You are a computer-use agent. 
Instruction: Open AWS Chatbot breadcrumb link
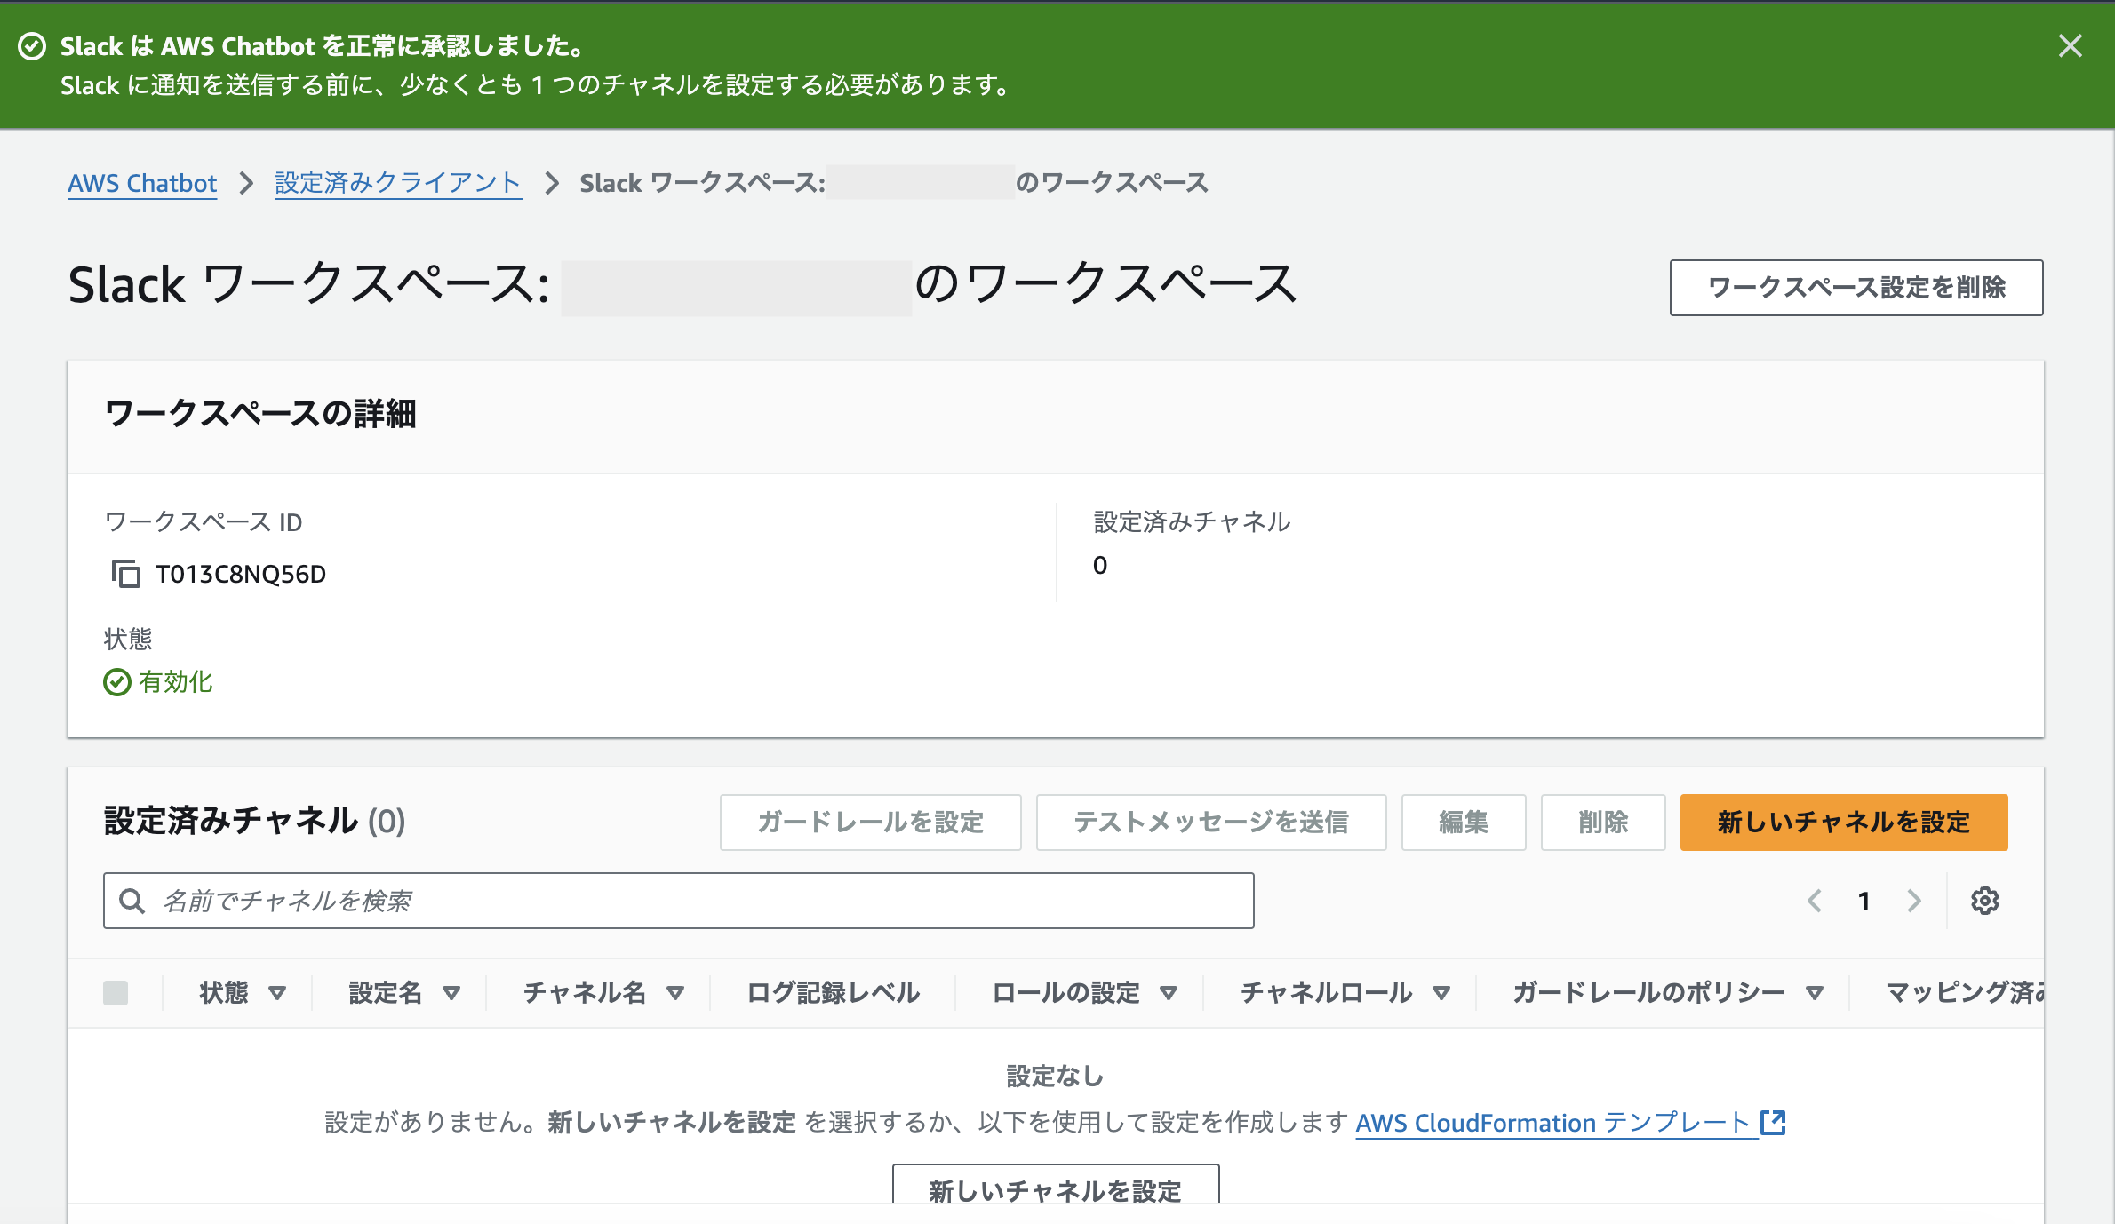pyautogui.click(x=142, y=183)
